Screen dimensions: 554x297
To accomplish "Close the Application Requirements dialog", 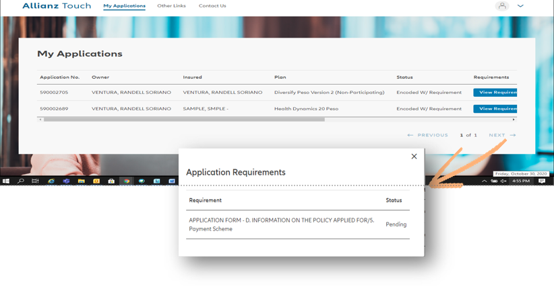I will click(x=414, y=156).
